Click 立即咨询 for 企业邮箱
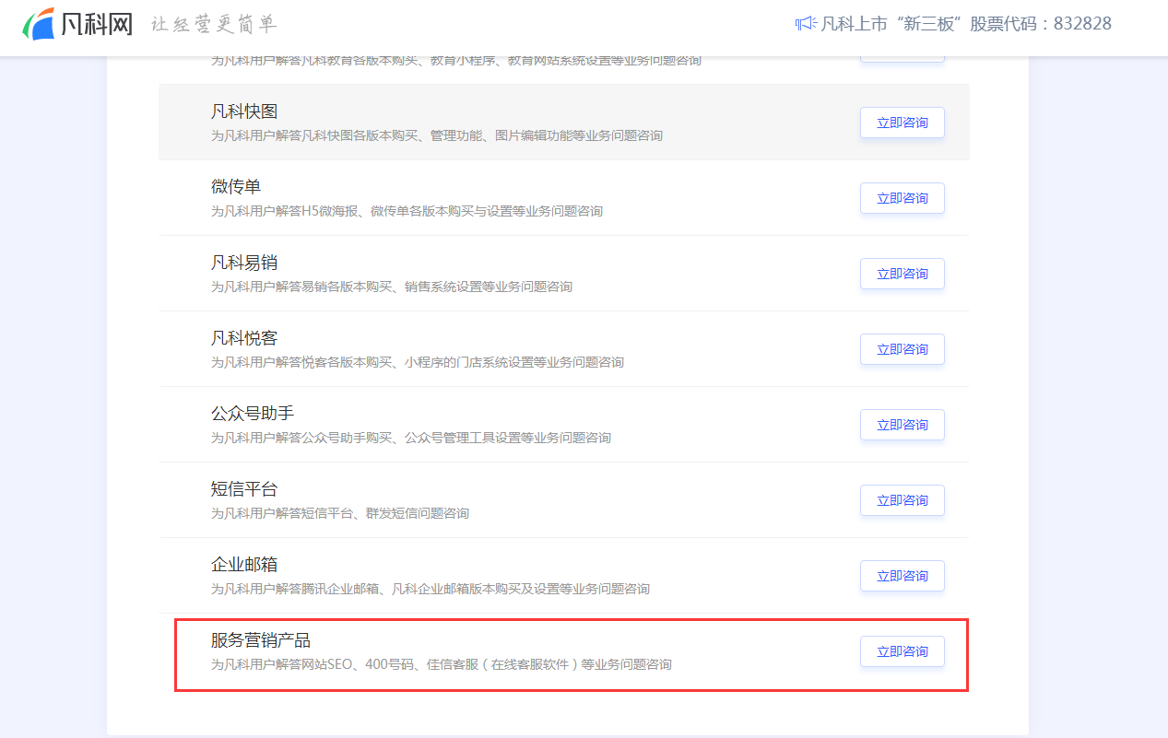 click(x=903, y=576)
